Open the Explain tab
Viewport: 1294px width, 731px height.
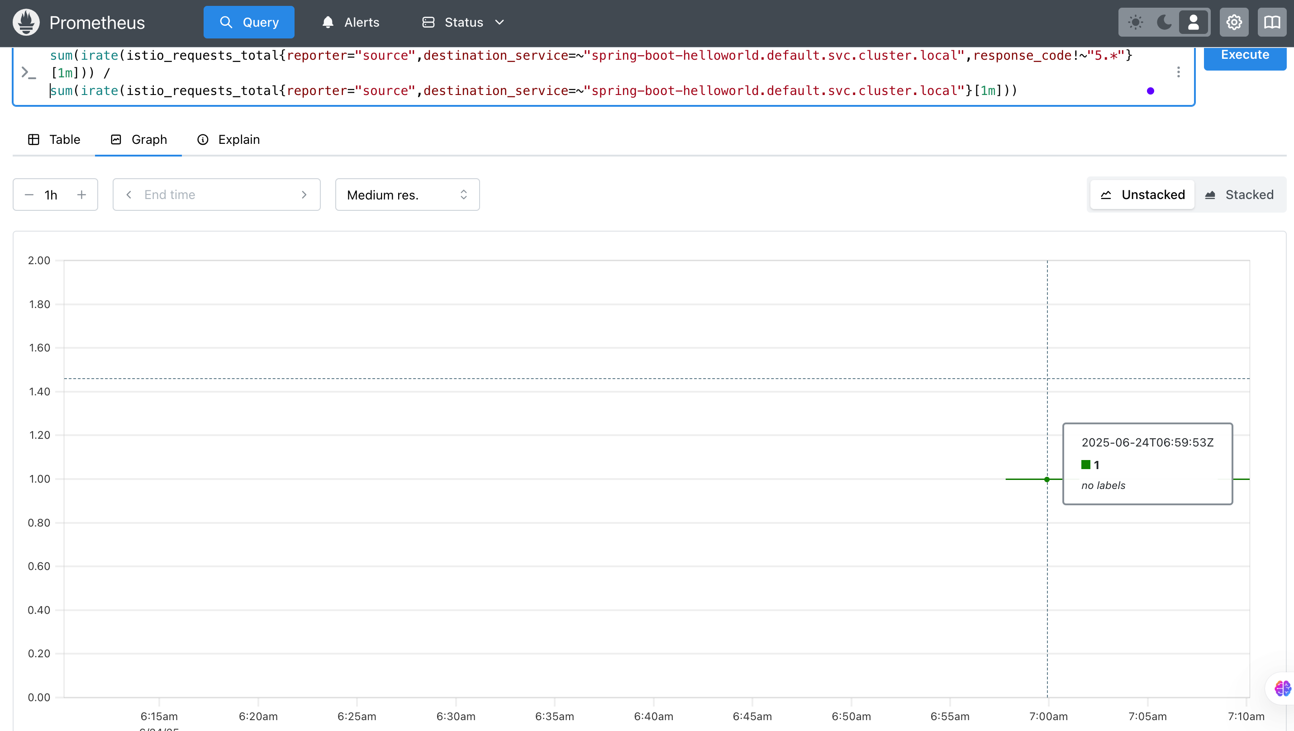click(228, 140)
